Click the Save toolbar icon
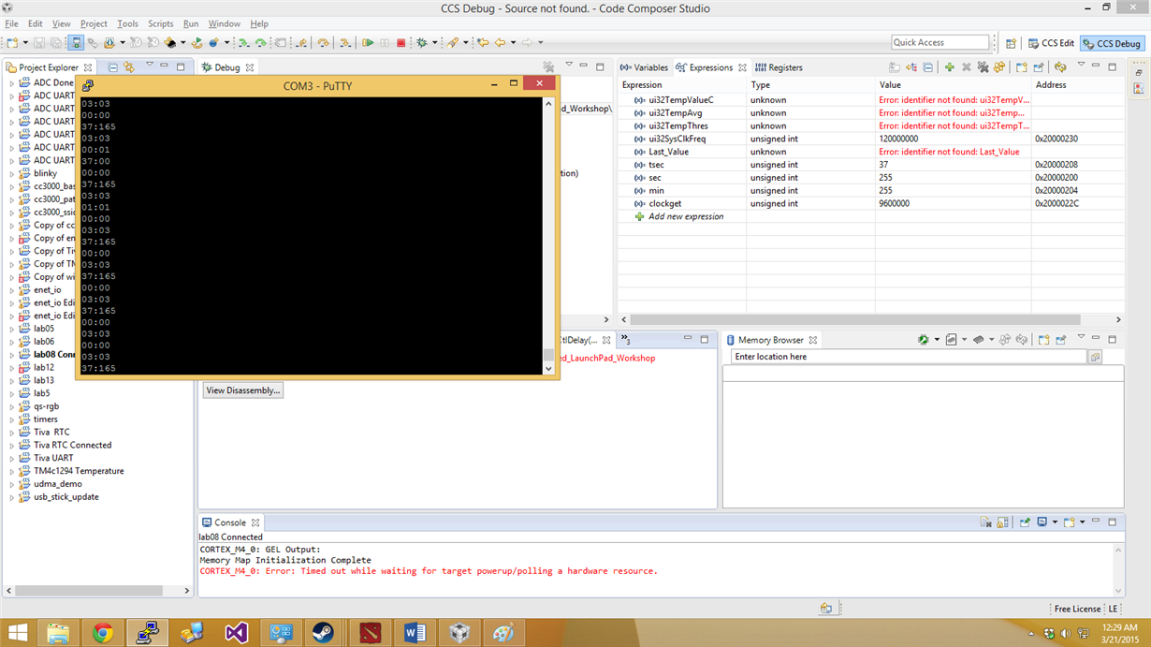The image size is (1151, 647). tap(39, 43)
